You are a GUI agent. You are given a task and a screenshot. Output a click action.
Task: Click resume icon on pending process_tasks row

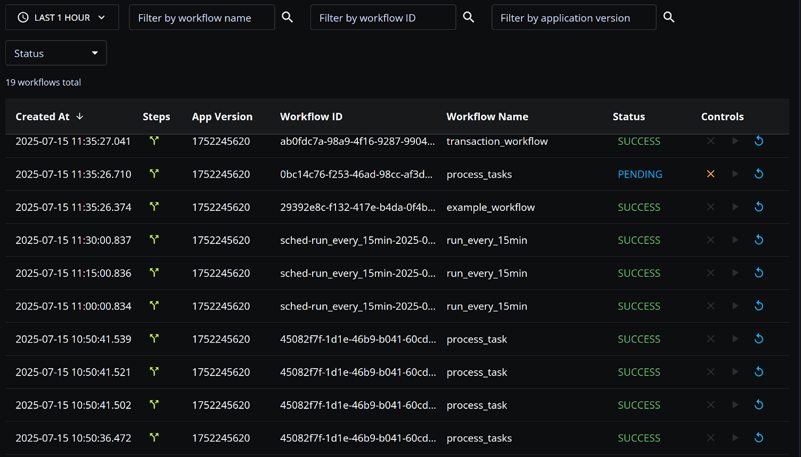click(x=735, y=174)
